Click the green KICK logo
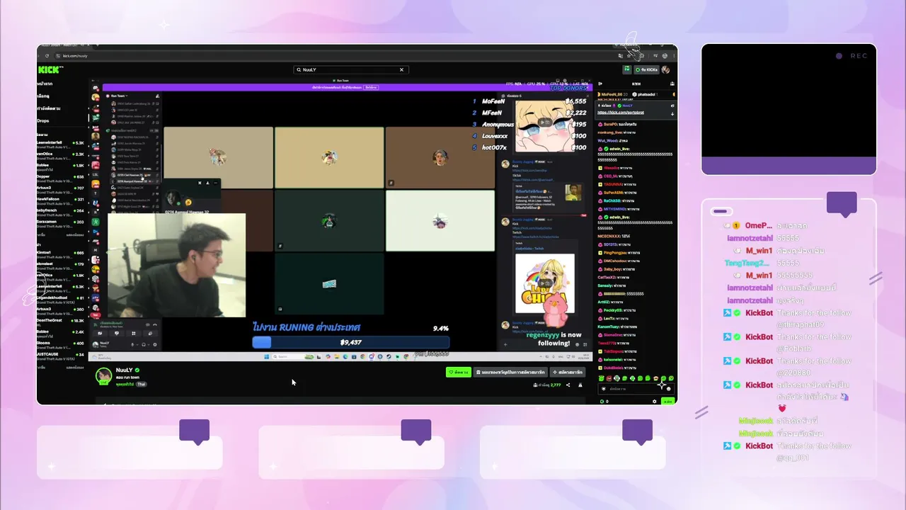Viewport: 906px width, 510px height. 50,69
